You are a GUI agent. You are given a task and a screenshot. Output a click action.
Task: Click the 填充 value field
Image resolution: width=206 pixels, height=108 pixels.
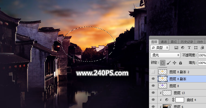pyautogui.click(x=202, y=63)
